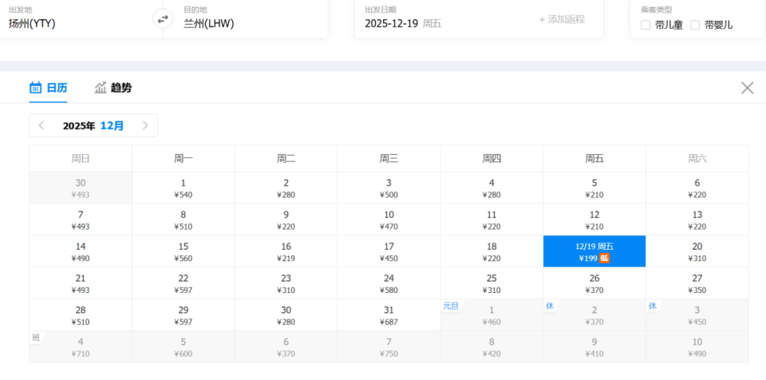Select December 20 with ¥310 fare
This screenshot has height=380, width=766.
click(x=697, y=251)
